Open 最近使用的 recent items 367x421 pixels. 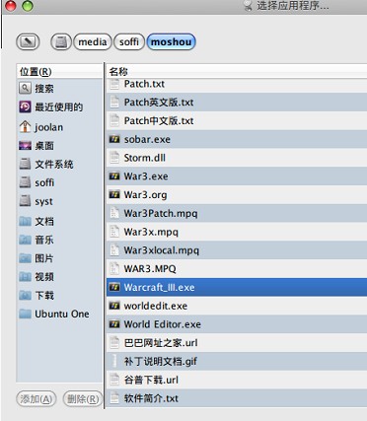[x=59, y=106]
